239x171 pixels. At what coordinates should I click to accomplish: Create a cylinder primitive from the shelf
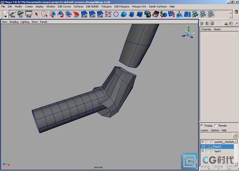click(132, 14)
